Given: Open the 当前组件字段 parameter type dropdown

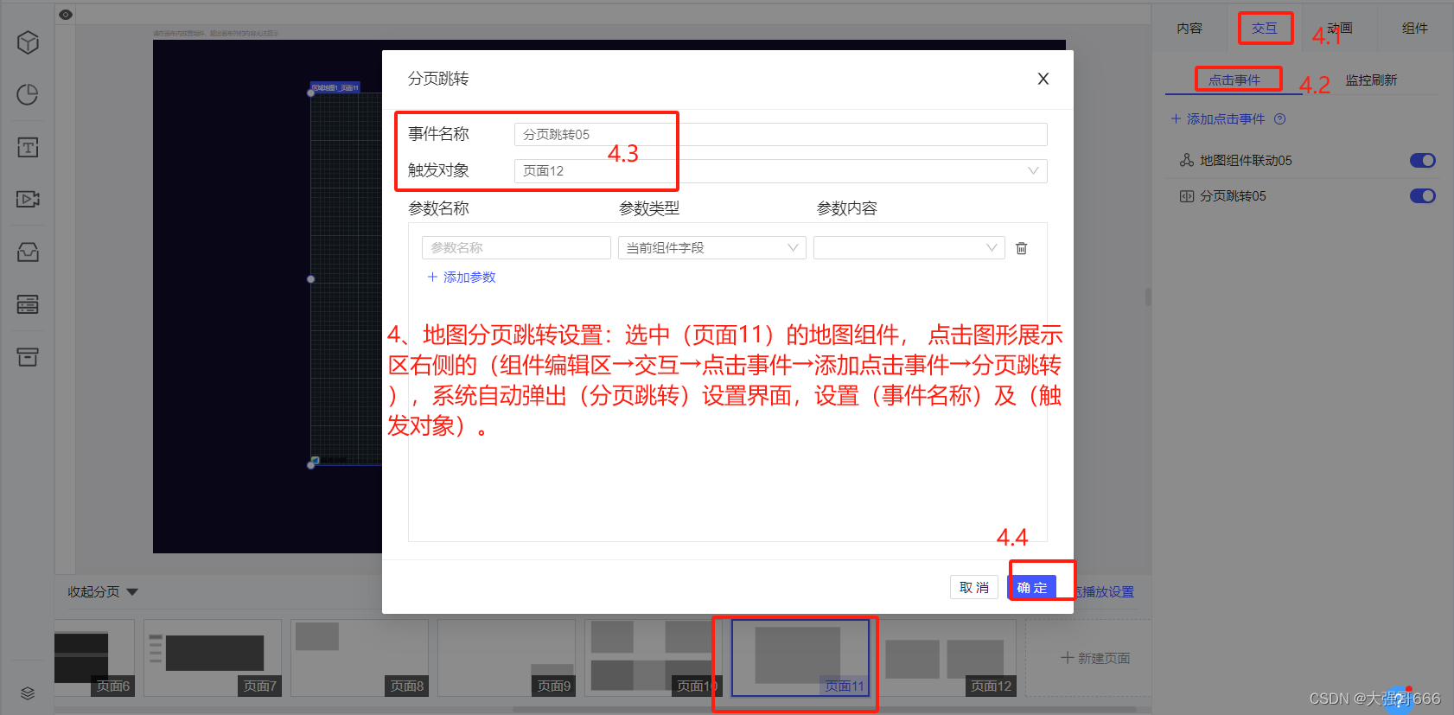Looking at the screenshot, I should click(x=711, y=248).
